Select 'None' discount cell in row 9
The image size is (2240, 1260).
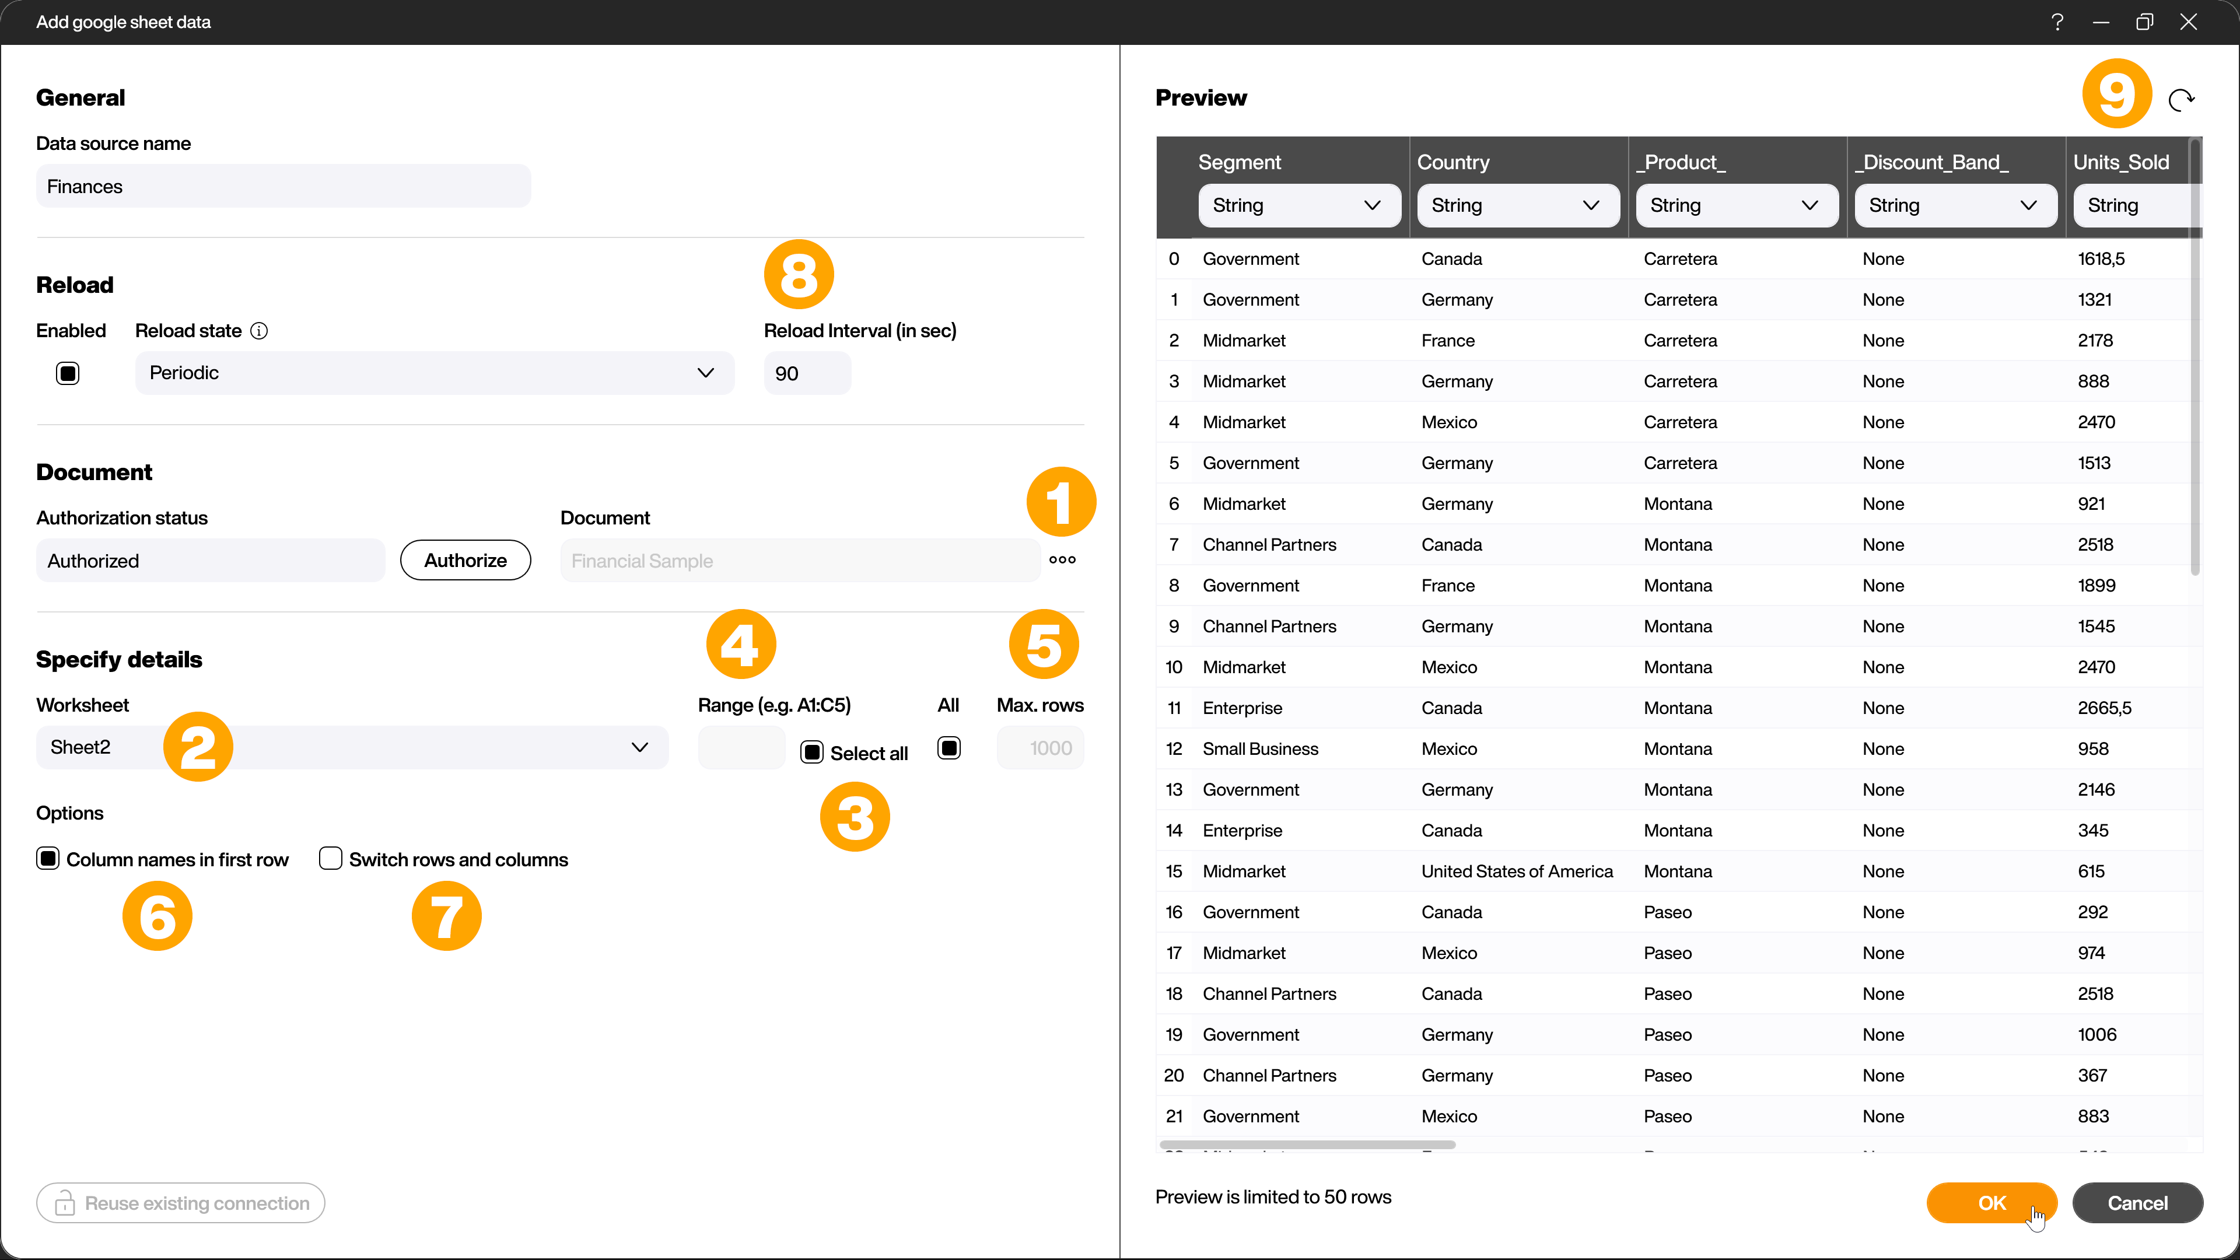[1882, 626]
